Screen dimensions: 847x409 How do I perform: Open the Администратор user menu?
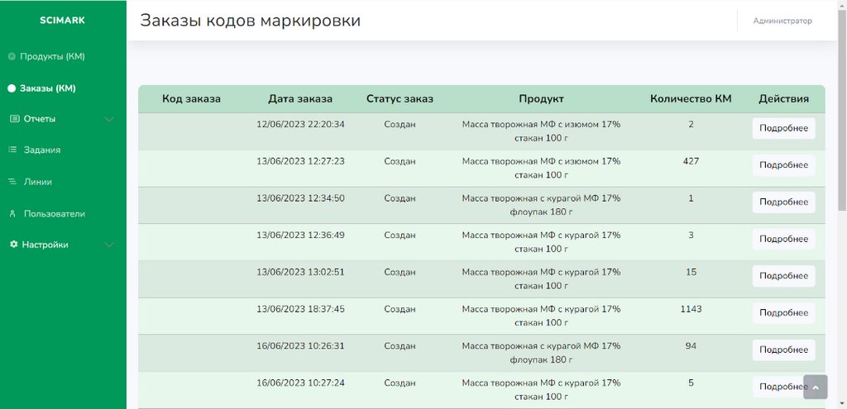click(x=782, y=21)
